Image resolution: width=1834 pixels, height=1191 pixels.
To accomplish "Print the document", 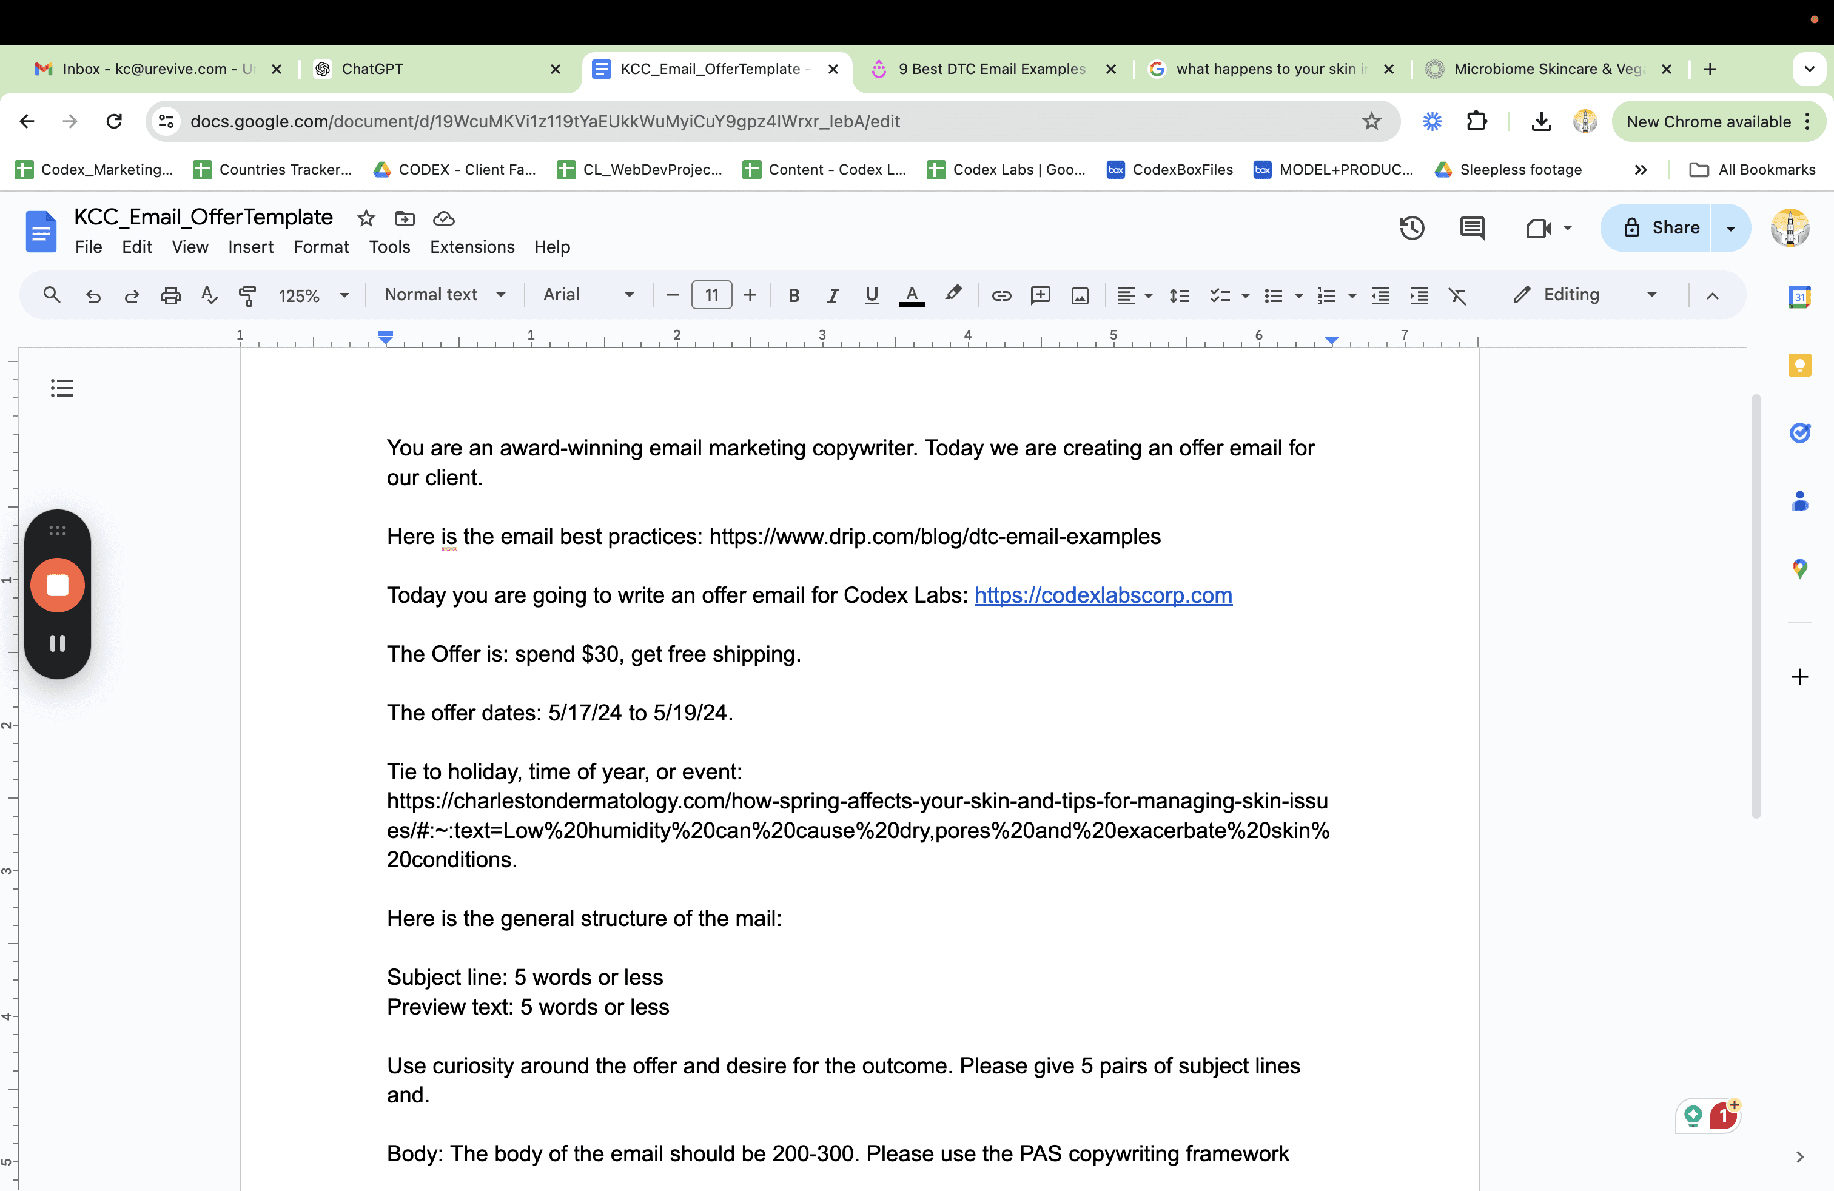I will pyautogui.click(x=170, y=295).
